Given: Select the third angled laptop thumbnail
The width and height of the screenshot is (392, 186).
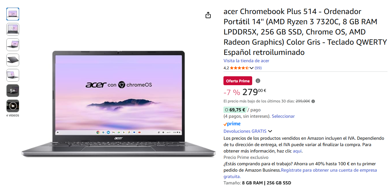Looking at the screenshot, I should point(13,45).
